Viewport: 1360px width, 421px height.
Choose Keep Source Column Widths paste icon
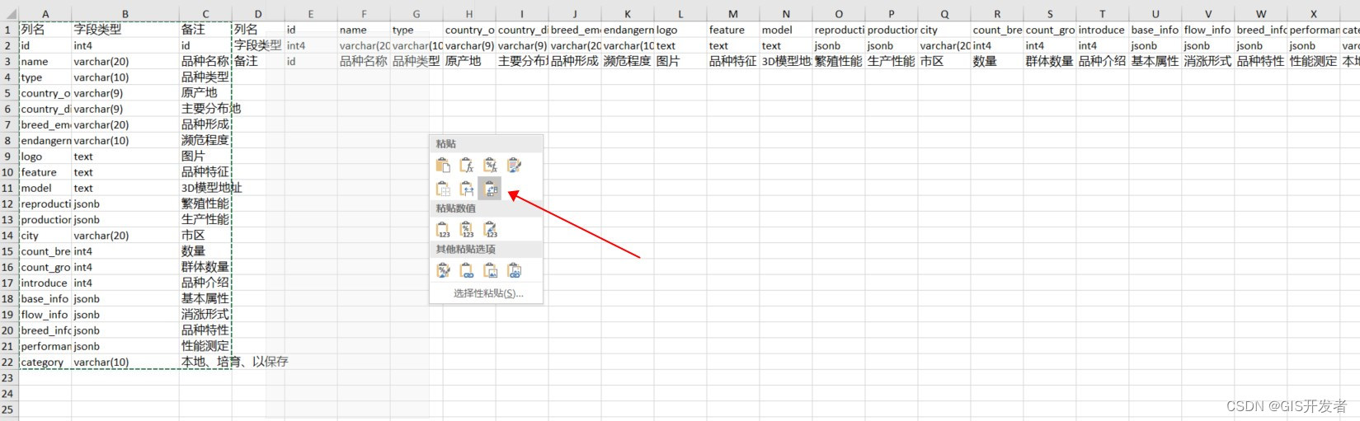click(x=467, y=189)
